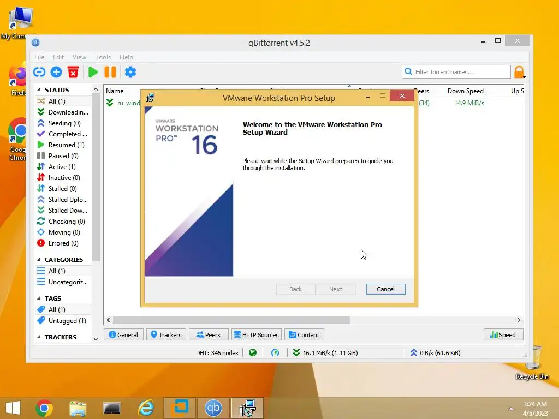Click the Add torrent file plus icon
Screen dimensions: 559x419
(x=56, y=72)
